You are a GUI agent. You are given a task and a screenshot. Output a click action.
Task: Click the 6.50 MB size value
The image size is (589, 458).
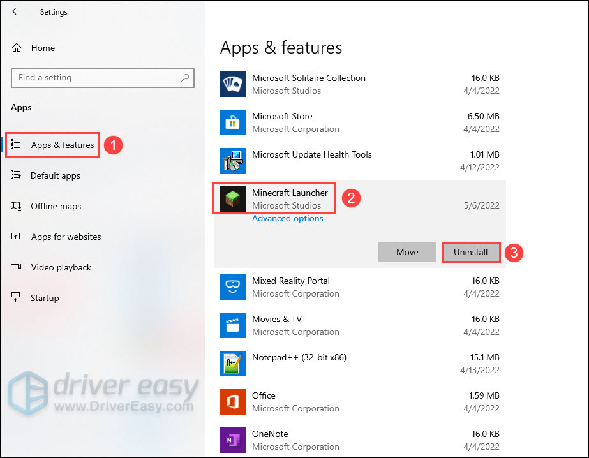tap(484, 116)
